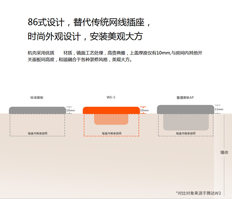Image resolution: width=232 pixels, height=199 pixels.
Task: Click the "普通面板AP" label
Action: pos(185,98)
